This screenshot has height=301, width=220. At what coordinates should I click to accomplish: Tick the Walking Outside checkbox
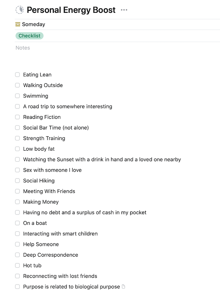(x=18, y=85)
